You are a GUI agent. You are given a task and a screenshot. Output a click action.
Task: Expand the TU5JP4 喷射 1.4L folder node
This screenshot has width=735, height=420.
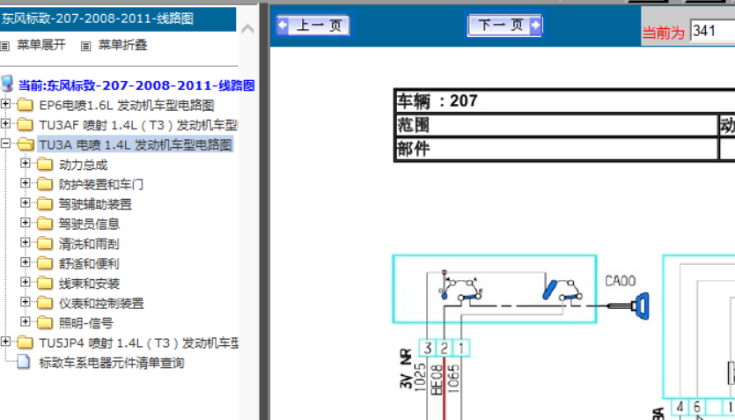pyautogui.click(x=5, y=342)
